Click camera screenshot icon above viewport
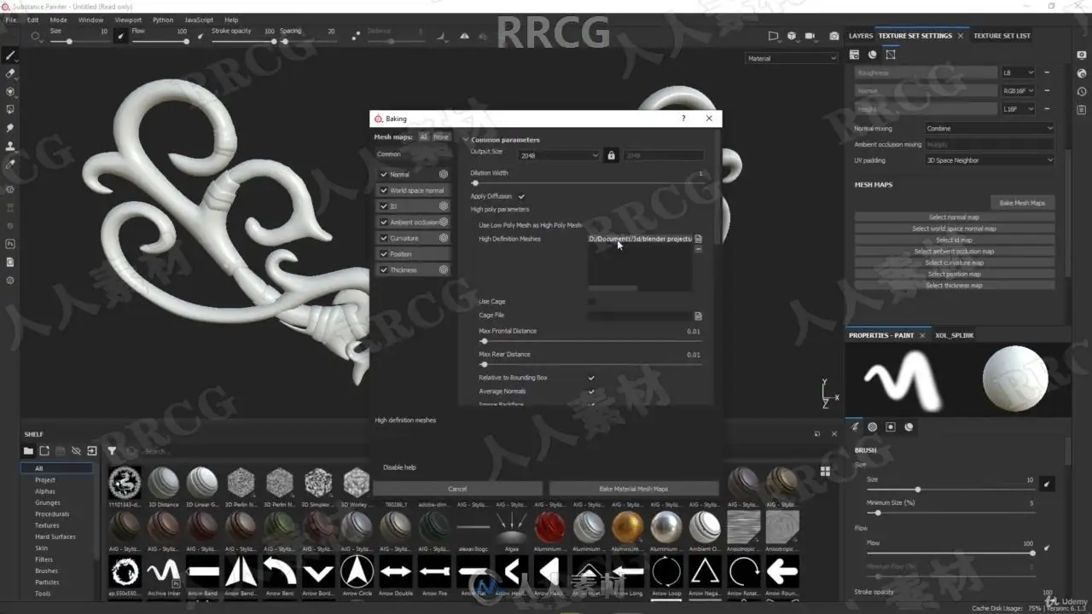 click(834, 36)
